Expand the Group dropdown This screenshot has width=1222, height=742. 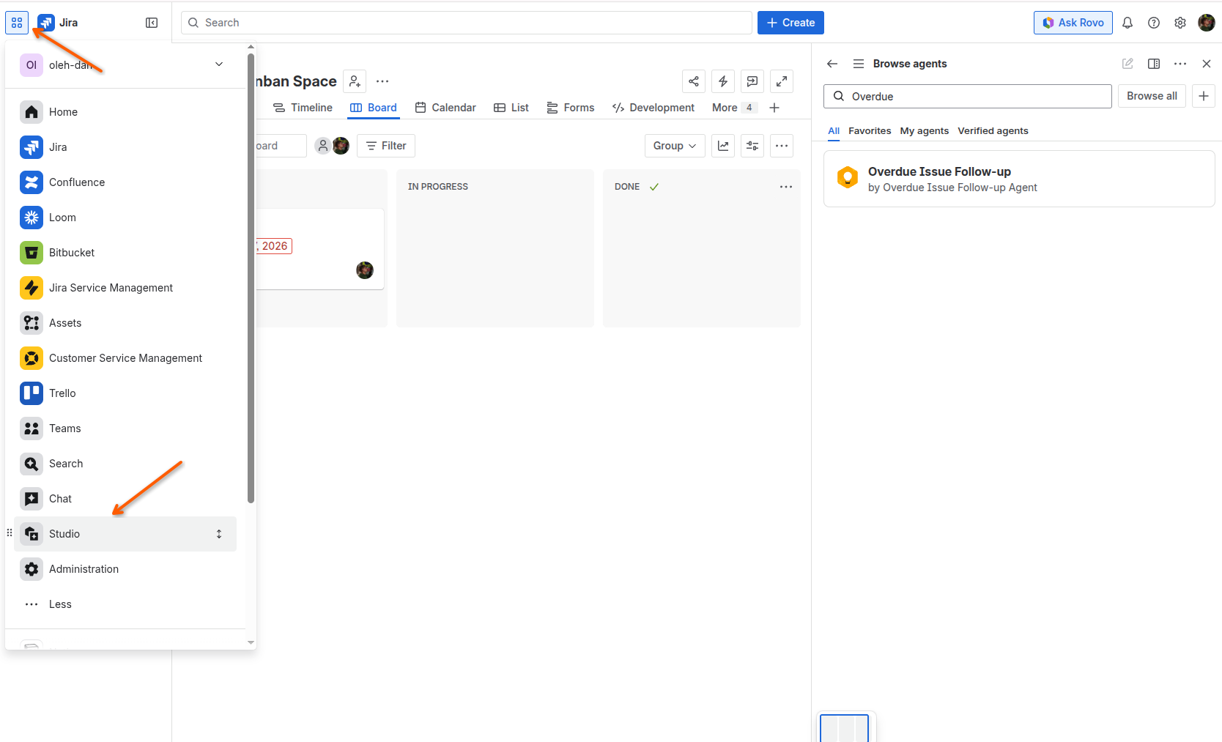(675, 146)
